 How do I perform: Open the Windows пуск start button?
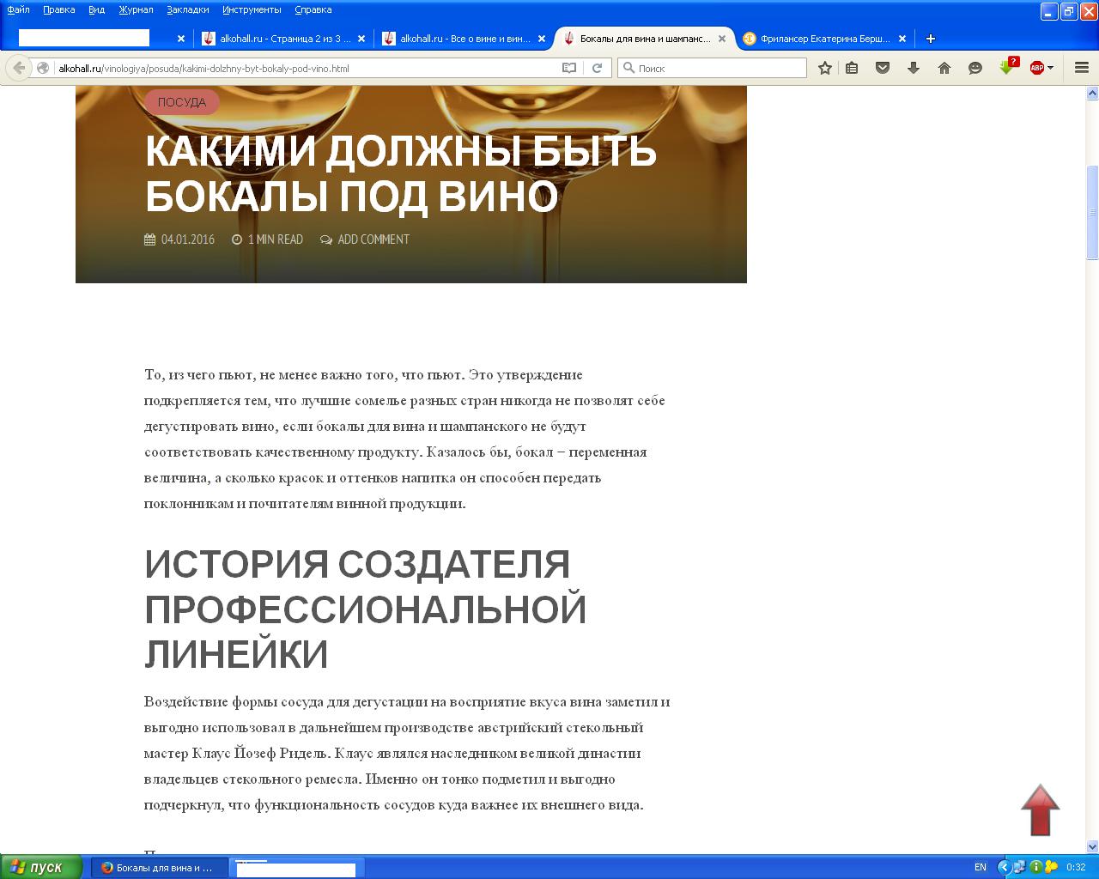click(x=40, y=867)
